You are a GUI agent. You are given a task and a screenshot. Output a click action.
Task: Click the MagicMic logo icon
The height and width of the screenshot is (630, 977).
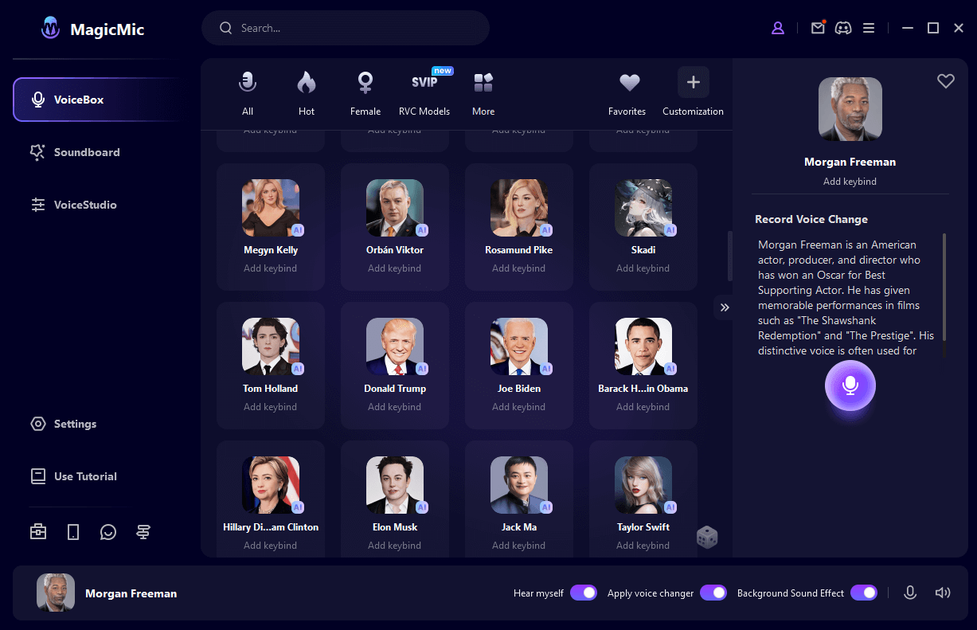(51, 29)
